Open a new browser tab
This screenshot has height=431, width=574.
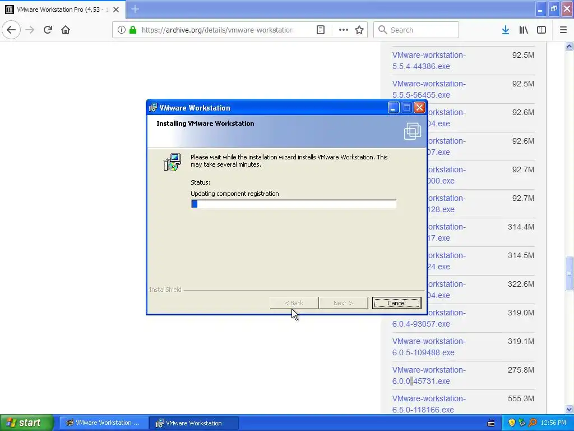[x=135, y=9]
